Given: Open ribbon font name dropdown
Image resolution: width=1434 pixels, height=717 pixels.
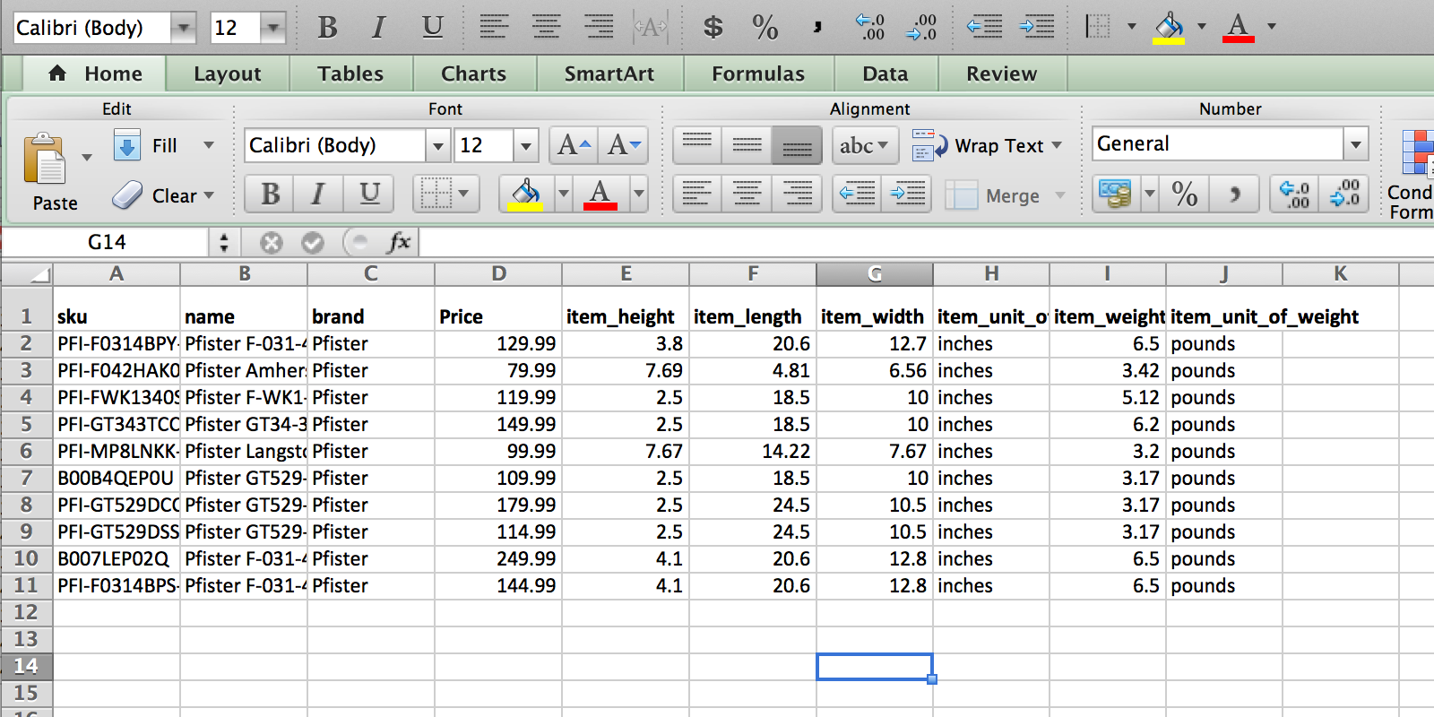Looking at the screenshot, I should coord(437,145).
